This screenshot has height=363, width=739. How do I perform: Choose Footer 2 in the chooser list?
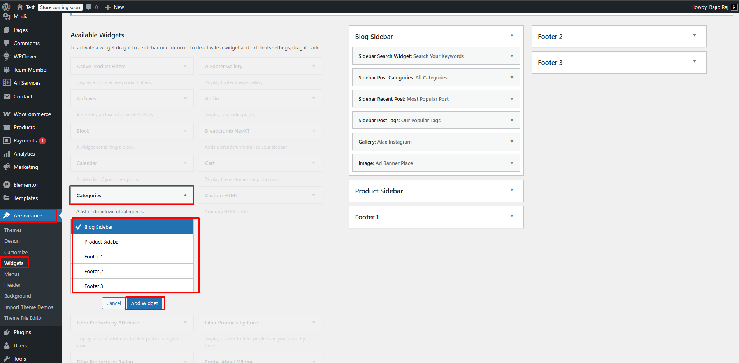132,271
